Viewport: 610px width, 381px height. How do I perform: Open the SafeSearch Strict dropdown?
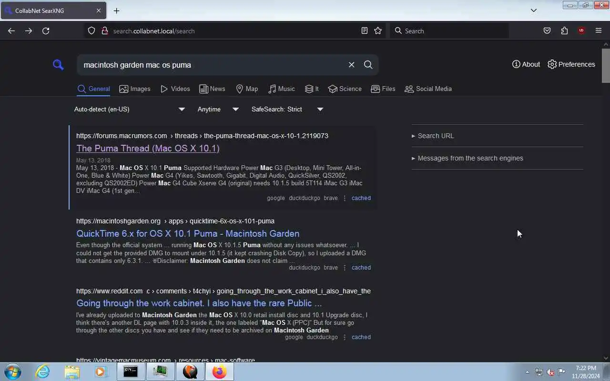point(287,109)
